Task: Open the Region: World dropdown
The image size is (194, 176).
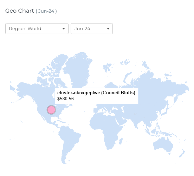Action: (x=37, y=28)
